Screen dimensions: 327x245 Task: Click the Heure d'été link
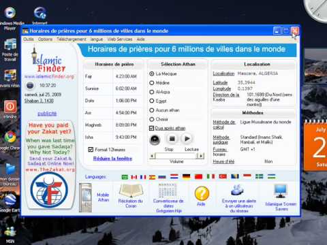pos(223,161)
